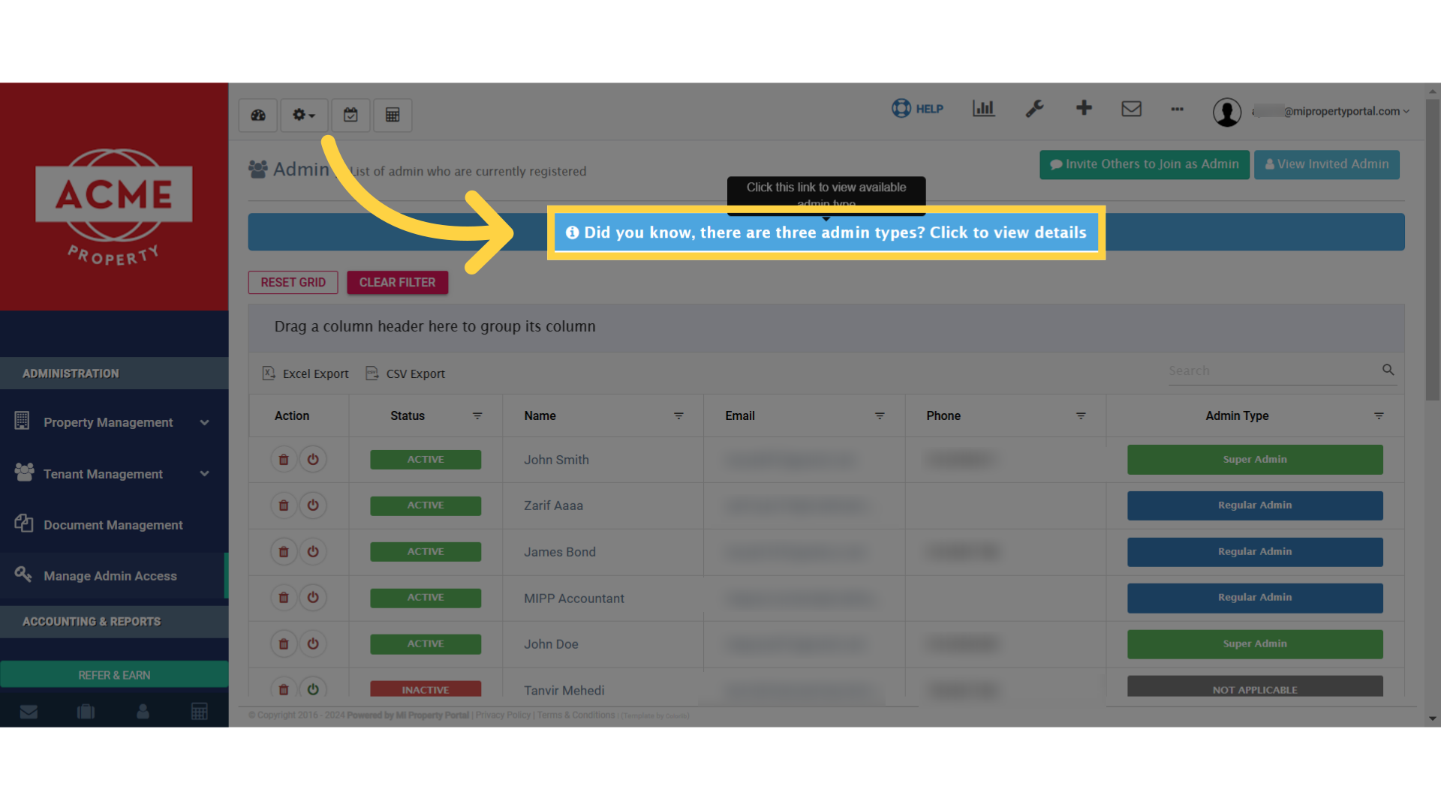Image resolution: width=1441 pixels, height=810 pixels.
Task: Click ACTIVE status badge for John Smith
Action: (x=426, y=460)
